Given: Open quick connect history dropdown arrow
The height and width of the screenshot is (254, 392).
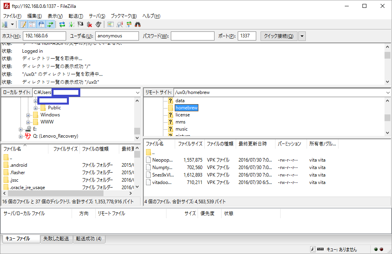Looking at the screenshot, I should click(302, 36).
